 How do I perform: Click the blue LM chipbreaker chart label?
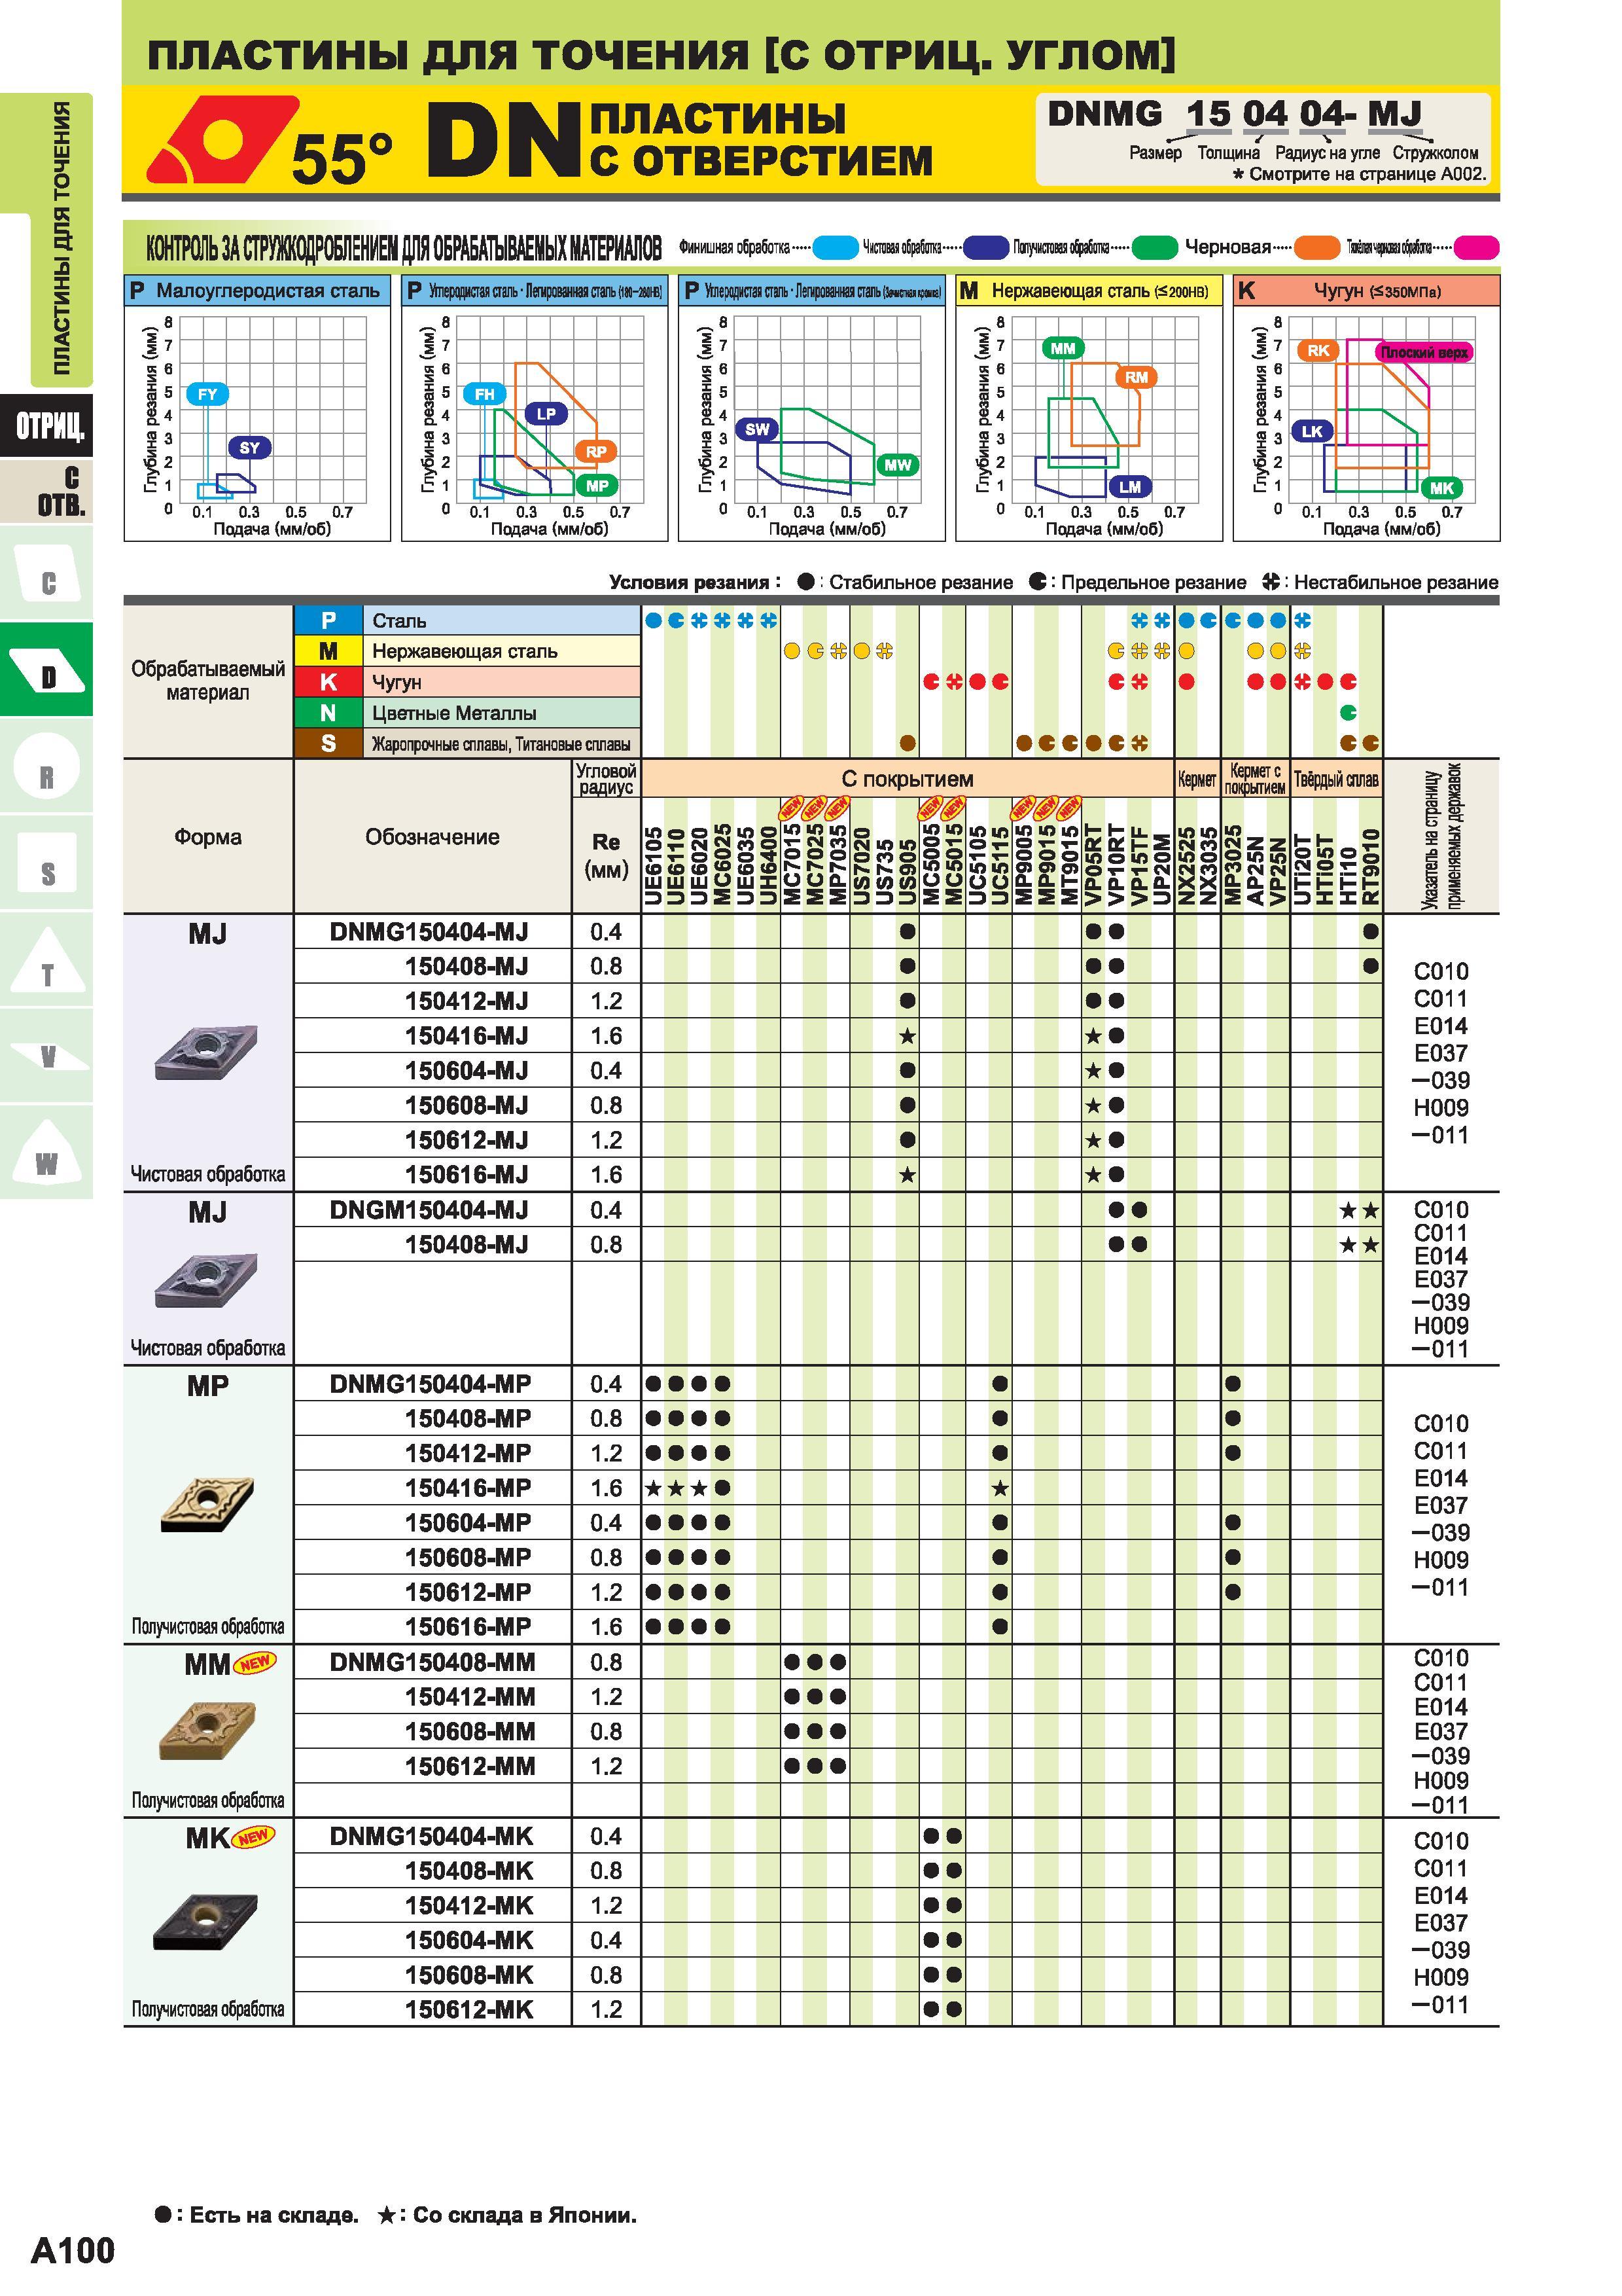[1131, 487]
